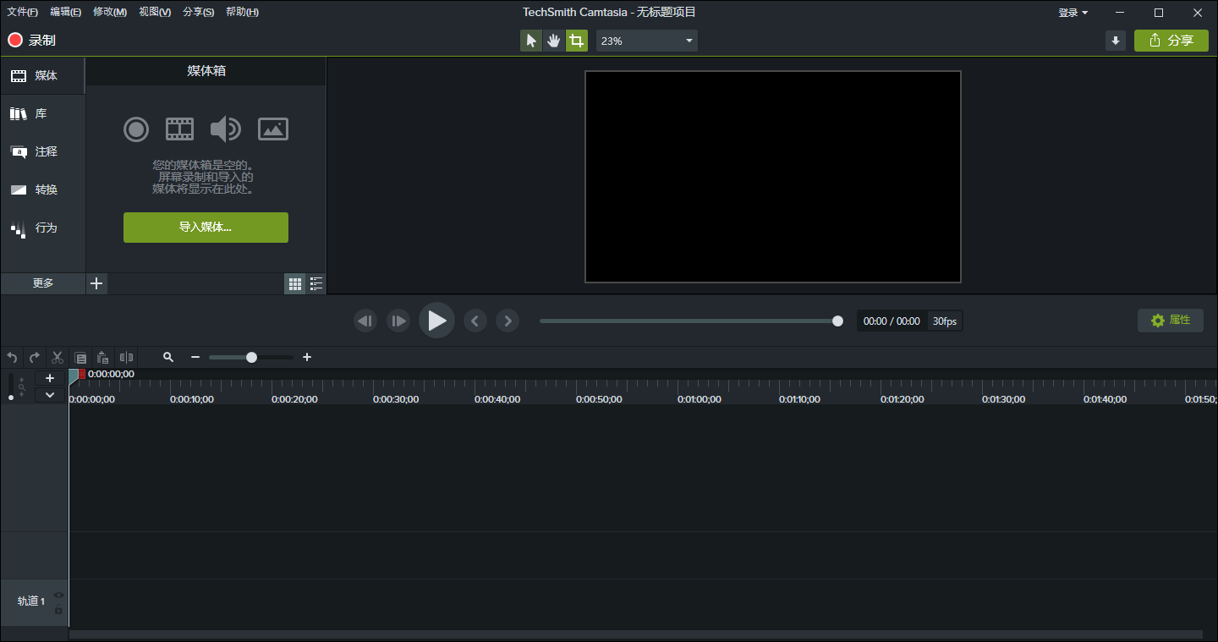Viewport: 1218px width, 642px height.
Task: Step back one frame in playback
Action: [365, 321]
